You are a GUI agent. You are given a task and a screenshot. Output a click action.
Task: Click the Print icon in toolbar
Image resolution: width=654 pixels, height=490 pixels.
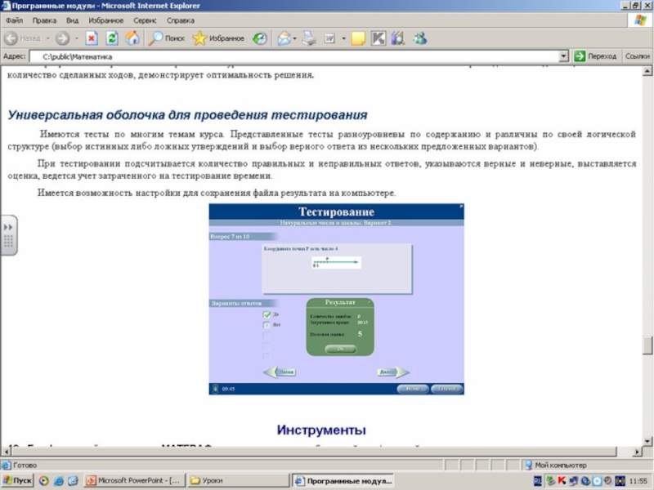point(308,38)
